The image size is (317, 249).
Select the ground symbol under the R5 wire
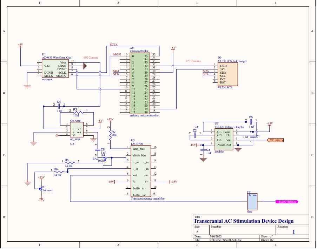[28, 183]
